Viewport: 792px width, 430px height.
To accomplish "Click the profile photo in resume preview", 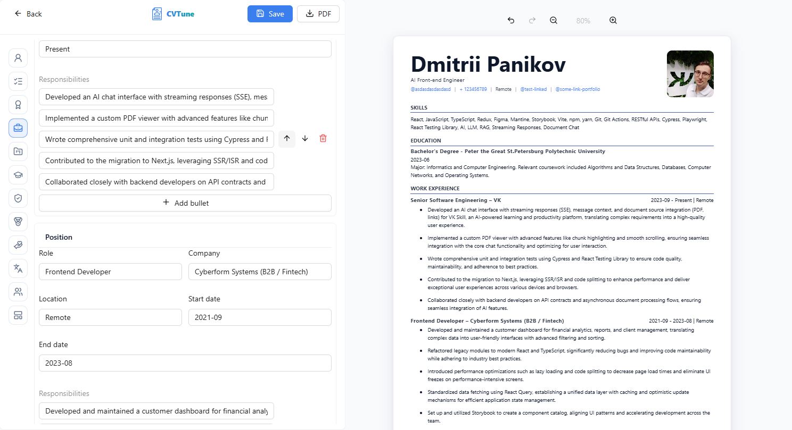I will click(690, 74).
